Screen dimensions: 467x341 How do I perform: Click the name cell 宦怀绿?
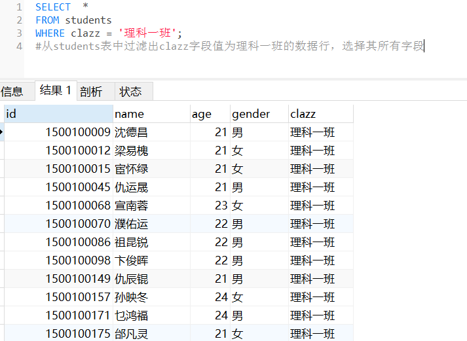tap(151, 169)
